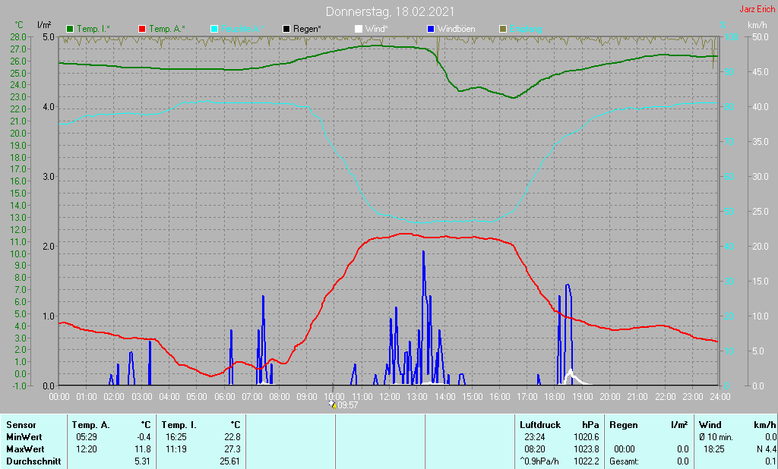Image resolution: width=778 pixels, height=469 pixels.
Task: Click the 23:24 pressure minimum time
Action: click(534, 437)
